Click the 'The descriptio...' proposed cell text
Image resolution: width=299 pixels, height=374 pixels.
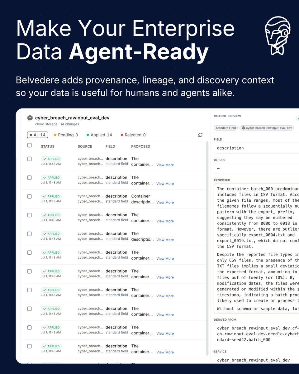click(142, 236)
